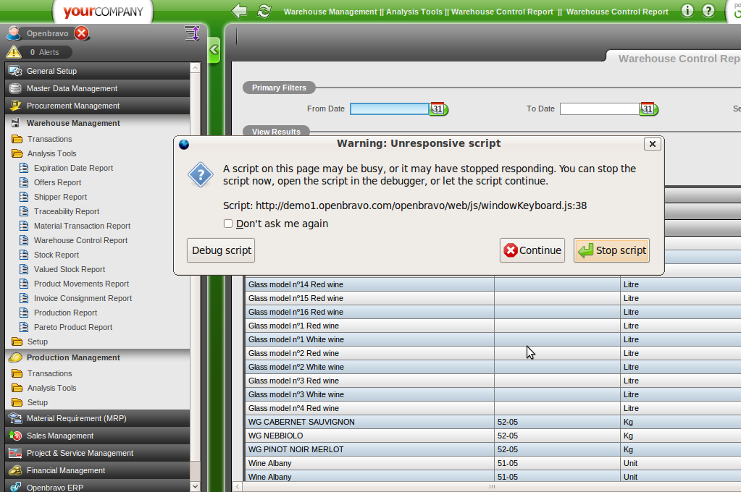Open Shipper Report from menu
The width and height of the screenshot is (741, 492).
point(60,197)
